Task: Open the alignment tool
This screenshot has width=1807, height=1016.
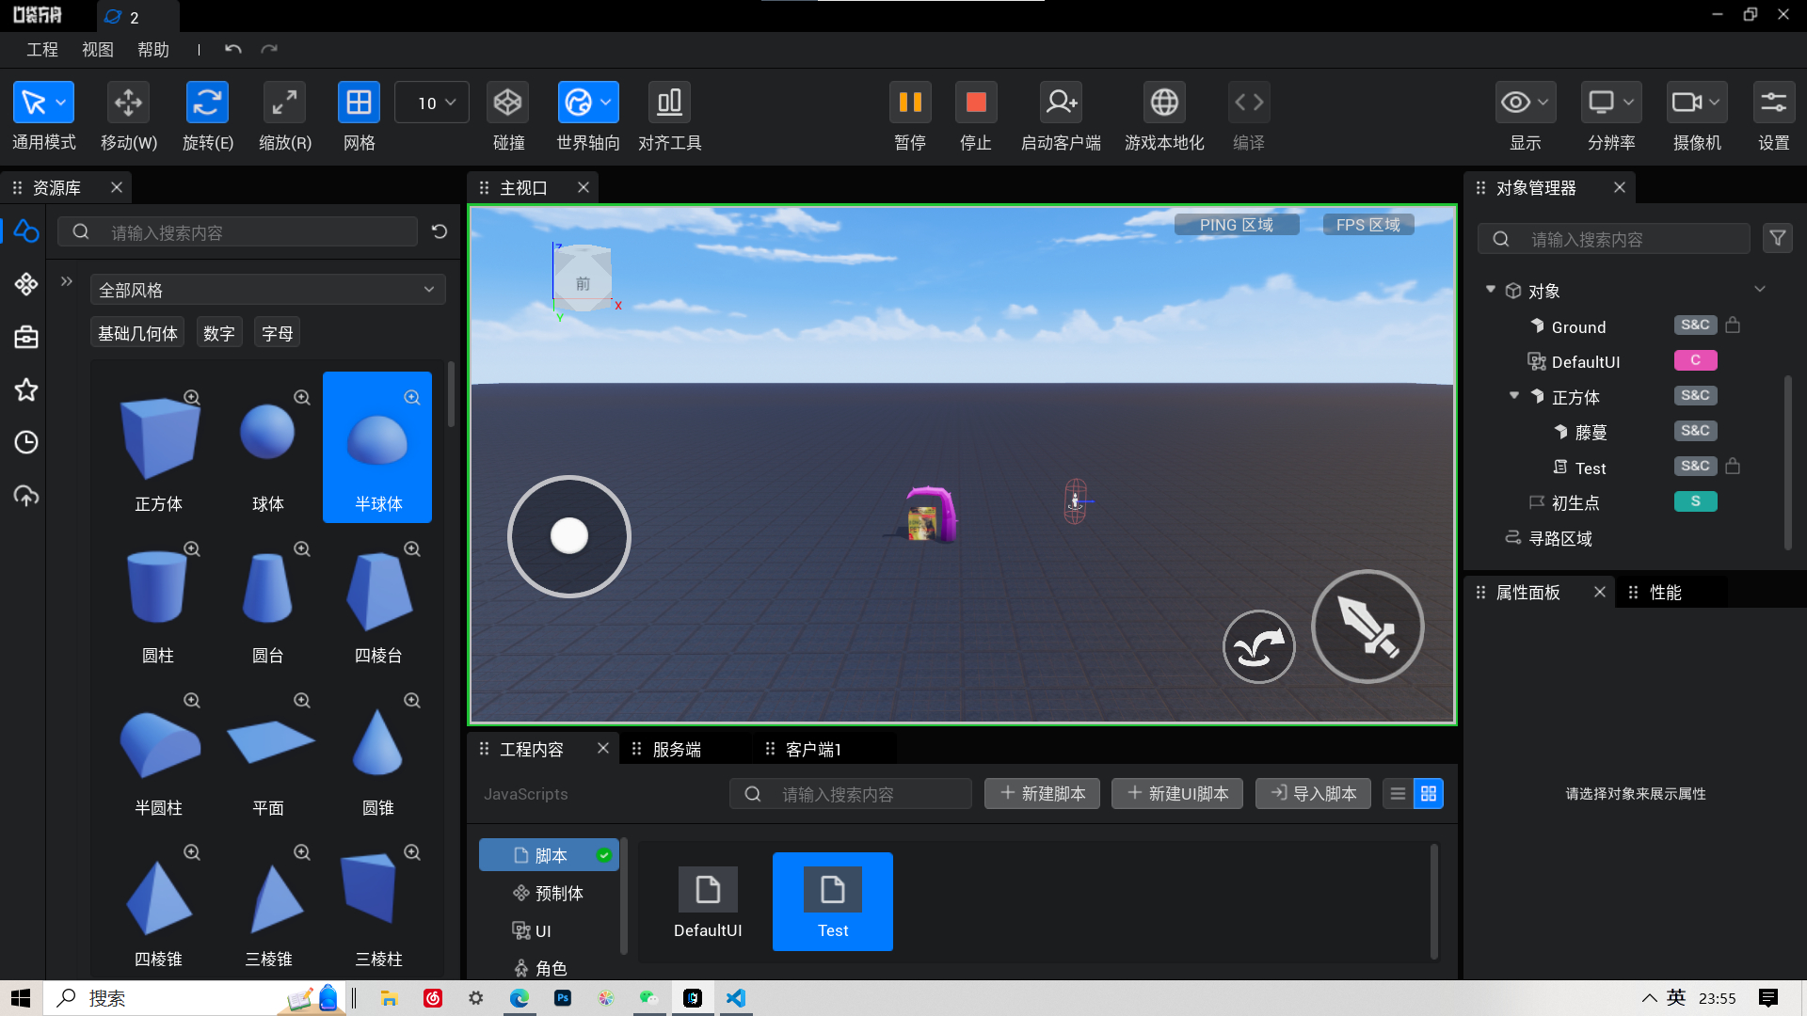Action: coord(669,103)
